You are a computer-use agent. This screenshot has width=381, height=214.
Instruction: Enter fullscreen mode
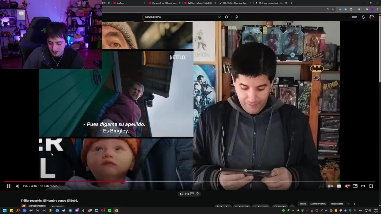(371, 186)
